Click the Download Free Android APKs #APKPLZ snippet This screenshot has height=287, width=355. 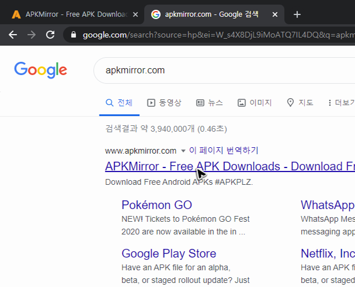tap(179, 182)
